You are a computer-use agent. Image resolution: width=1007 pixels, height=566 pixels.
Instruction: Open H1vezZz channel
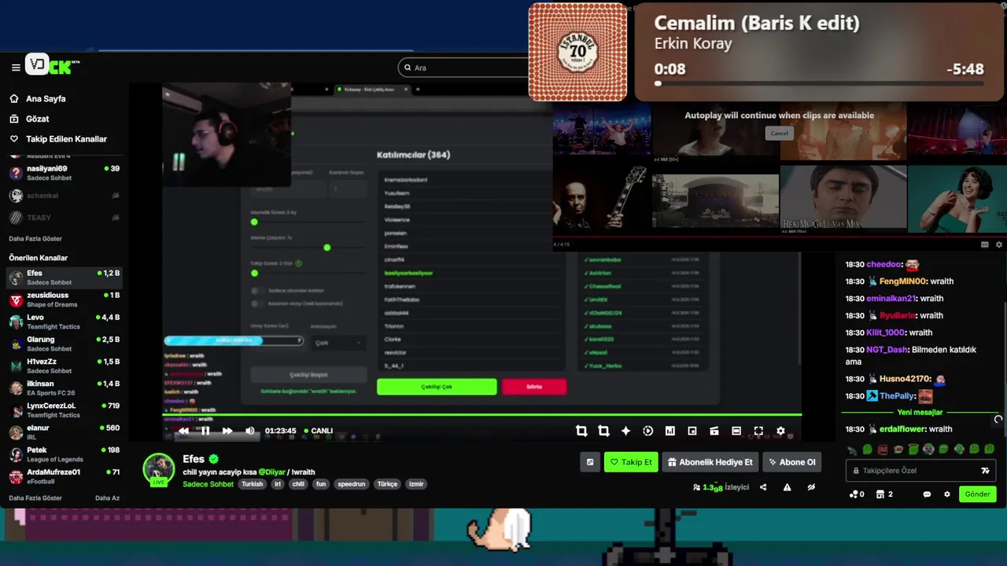click(x=65, y=366)
